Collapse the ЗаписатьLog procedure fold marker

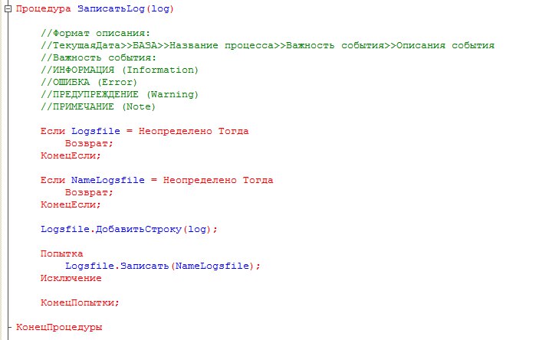(8, 9)
